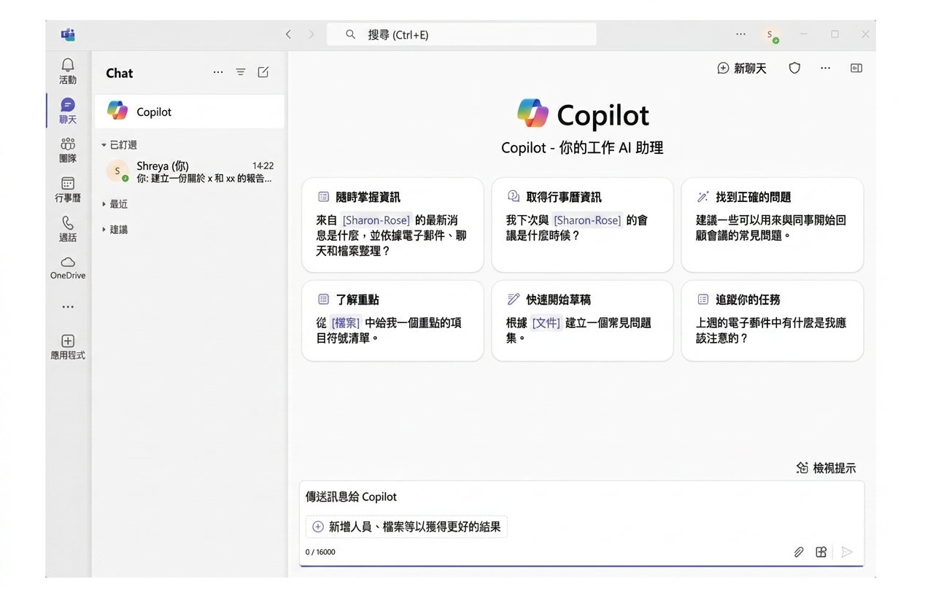Image resolution: width=933 pixels, height=595 pixels.
Task: Choose the 快速開始草稿 prompt card
Action: tap(582, 321)
